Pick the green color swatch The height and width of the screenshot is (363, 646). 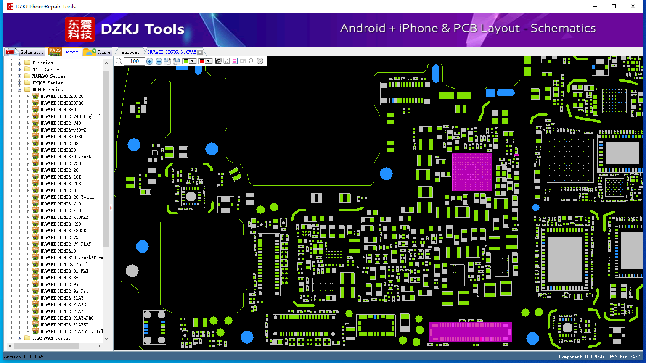pos(186,61)
